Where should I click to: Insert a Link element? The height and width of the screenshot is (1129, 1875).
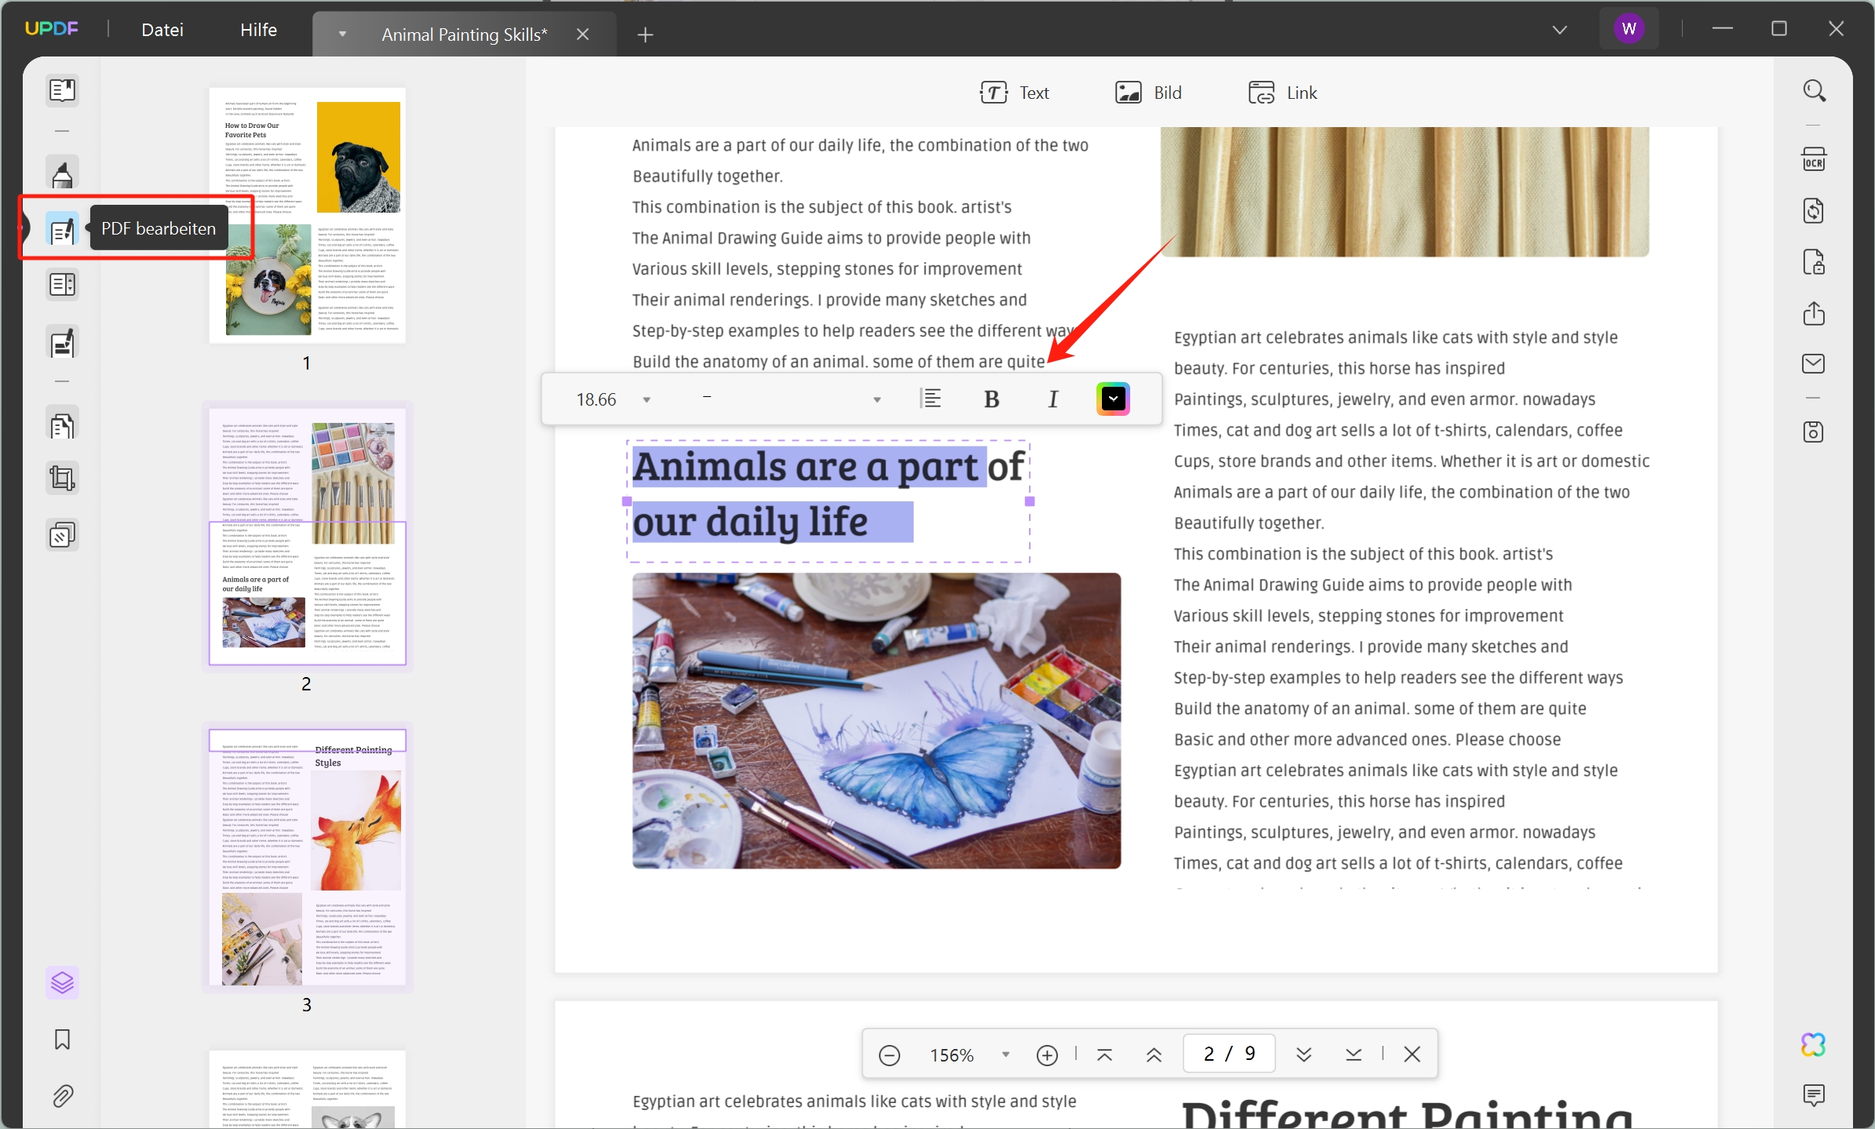[x=1282, y=92]
